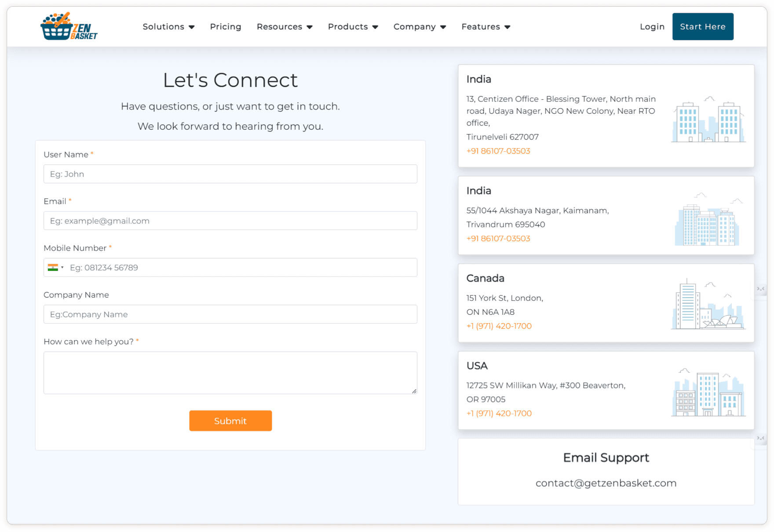The width and height of the screenshot is (774, 532).
Task: Open the India flag country code selector
Action: (56, 268)
